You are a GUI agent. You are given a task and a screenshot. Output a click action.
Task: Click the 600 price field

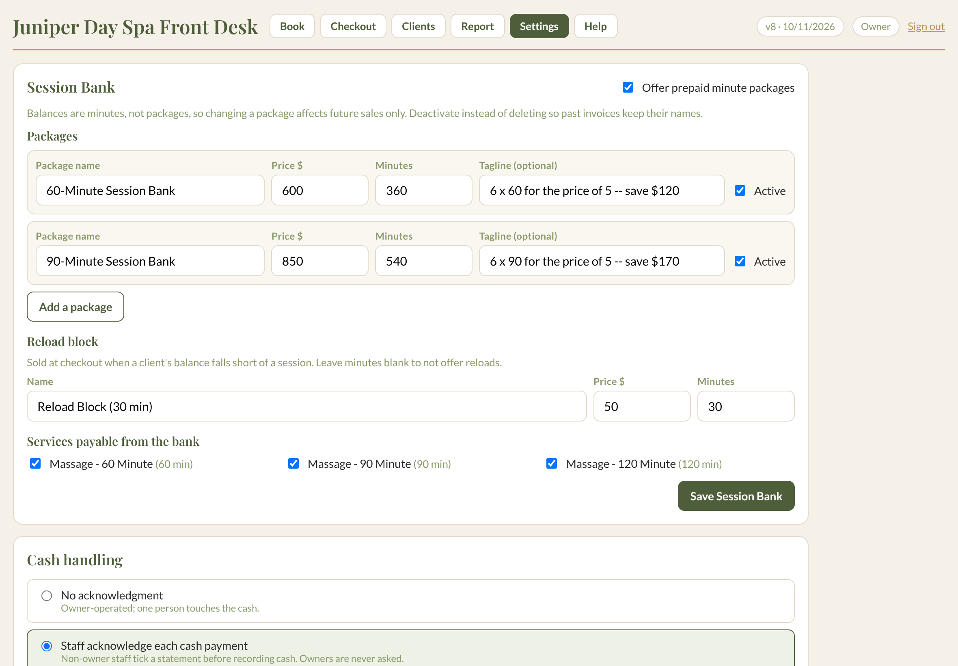[x=319, y=190]
